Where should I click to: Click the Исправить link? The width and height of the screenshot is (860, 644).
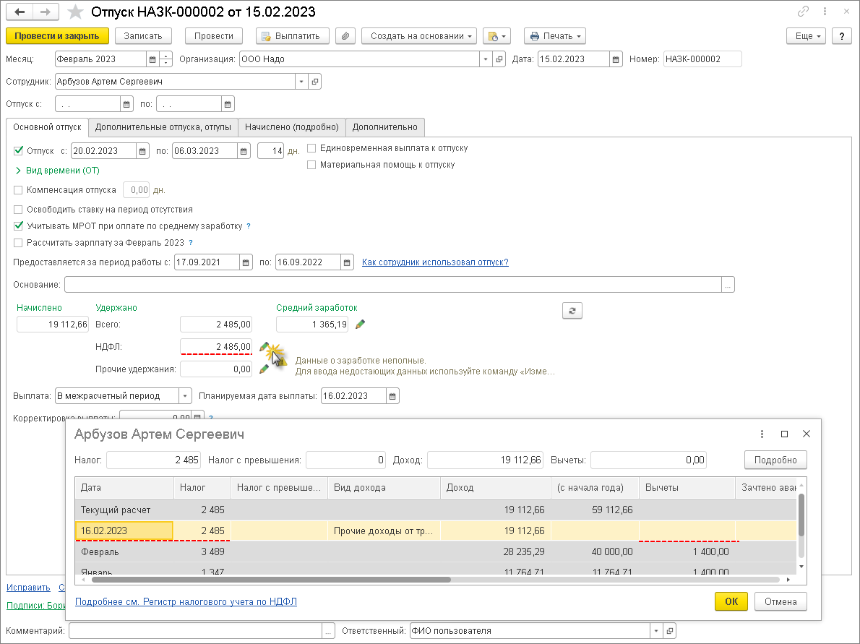pos(28,588)
